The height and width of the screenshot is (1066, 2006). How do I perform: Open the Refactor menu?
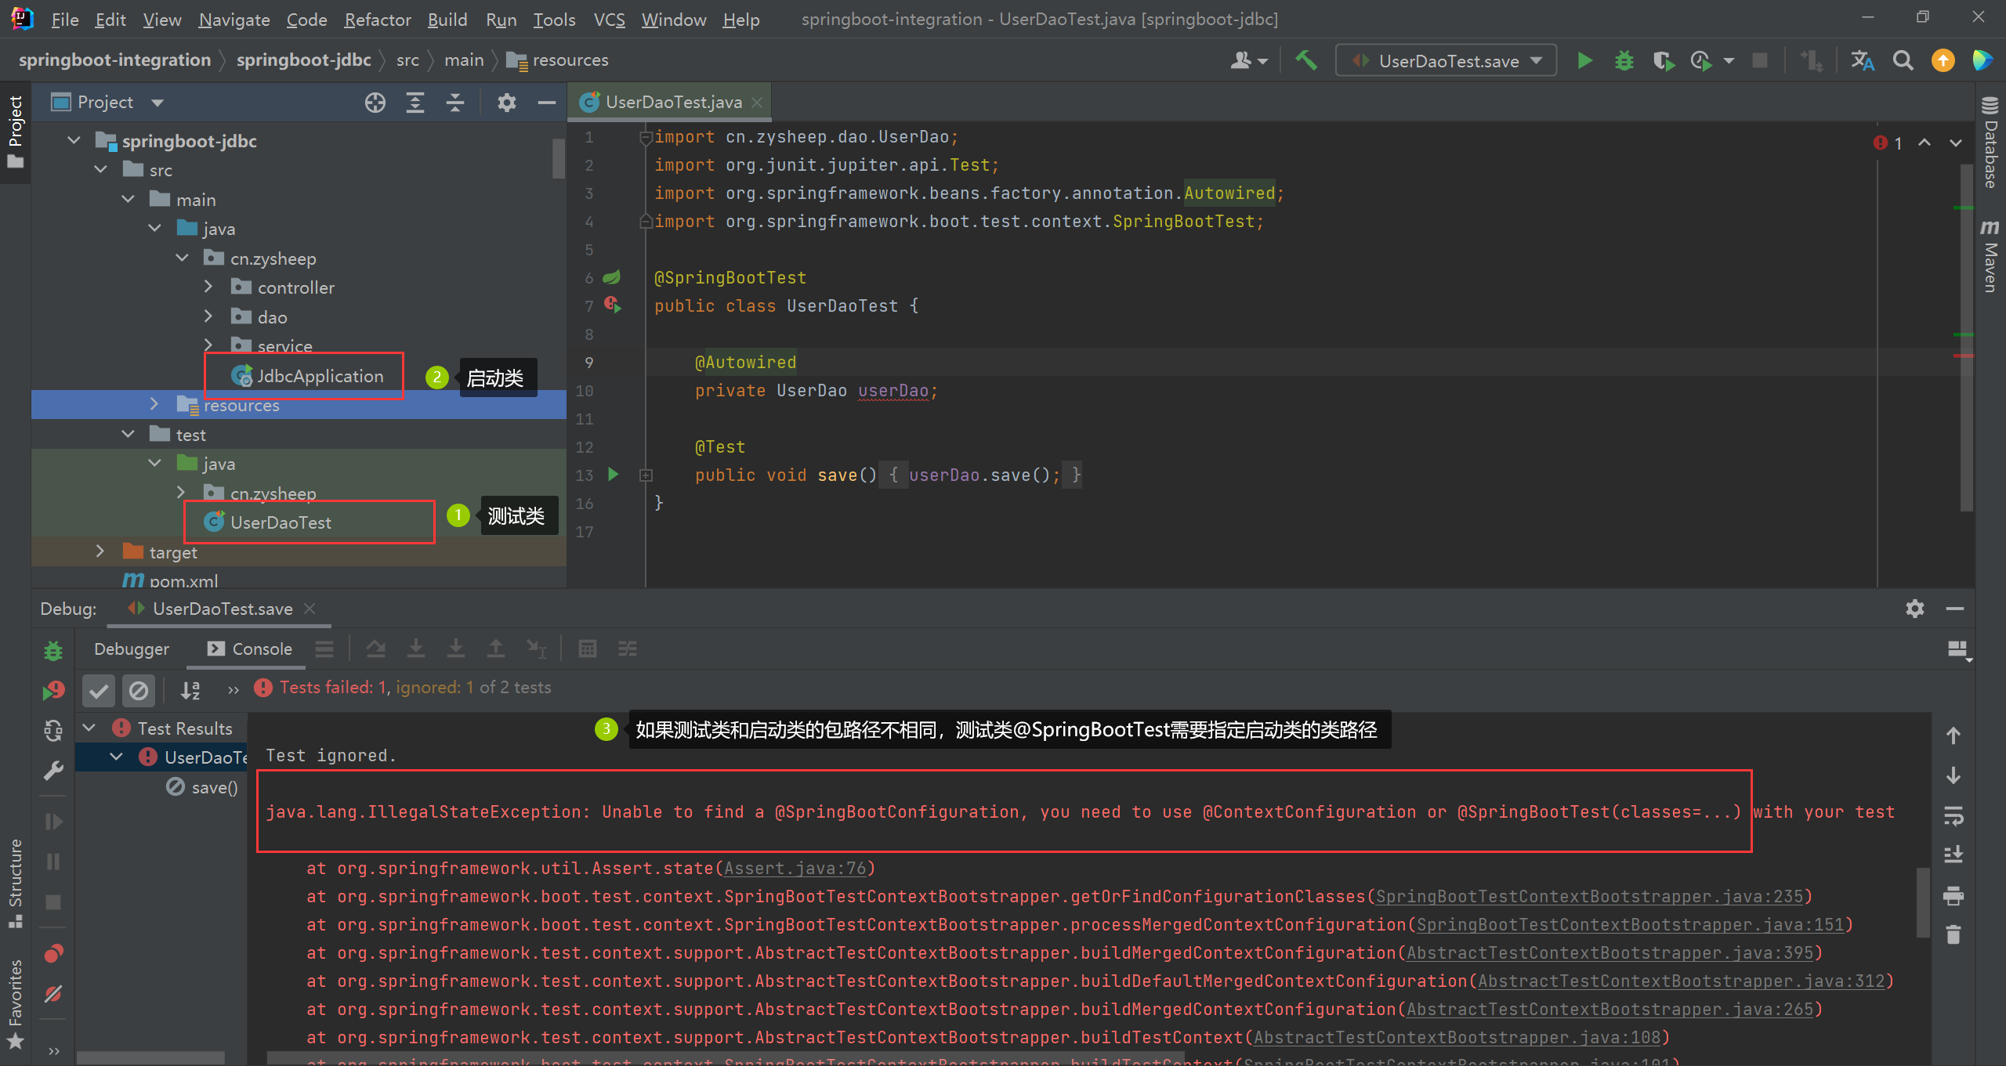tap(377, 20)
